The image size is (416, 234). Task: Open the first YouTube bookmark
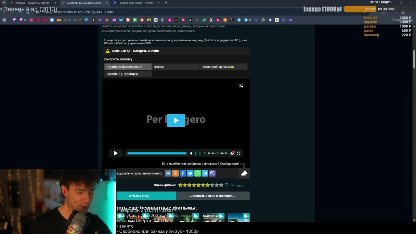pyautogui.click(x=38, y=20)
